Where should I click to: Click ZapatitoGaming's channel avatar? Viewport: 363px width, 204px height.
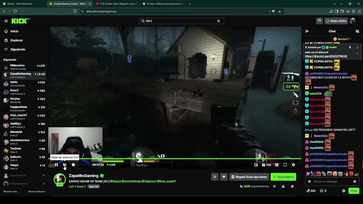[x=60, y=180]
